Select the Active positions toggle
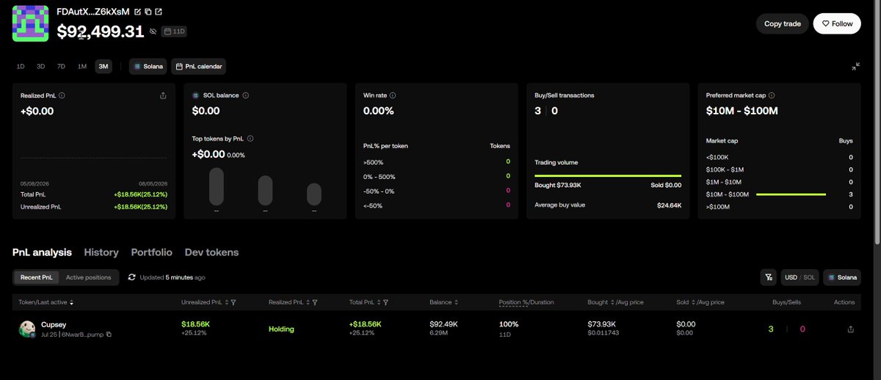This screenshot has height=380, width=881. pos(89,277)
